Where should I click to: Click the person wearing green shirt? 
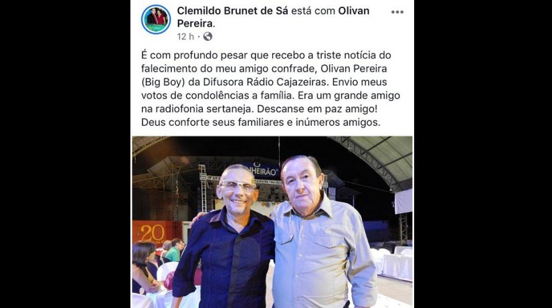(174, 251)
